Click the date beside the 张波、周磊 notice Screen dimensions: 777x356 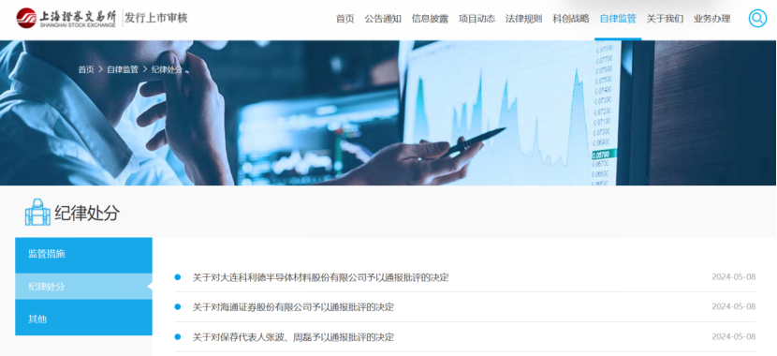click(x=734, y=336)
